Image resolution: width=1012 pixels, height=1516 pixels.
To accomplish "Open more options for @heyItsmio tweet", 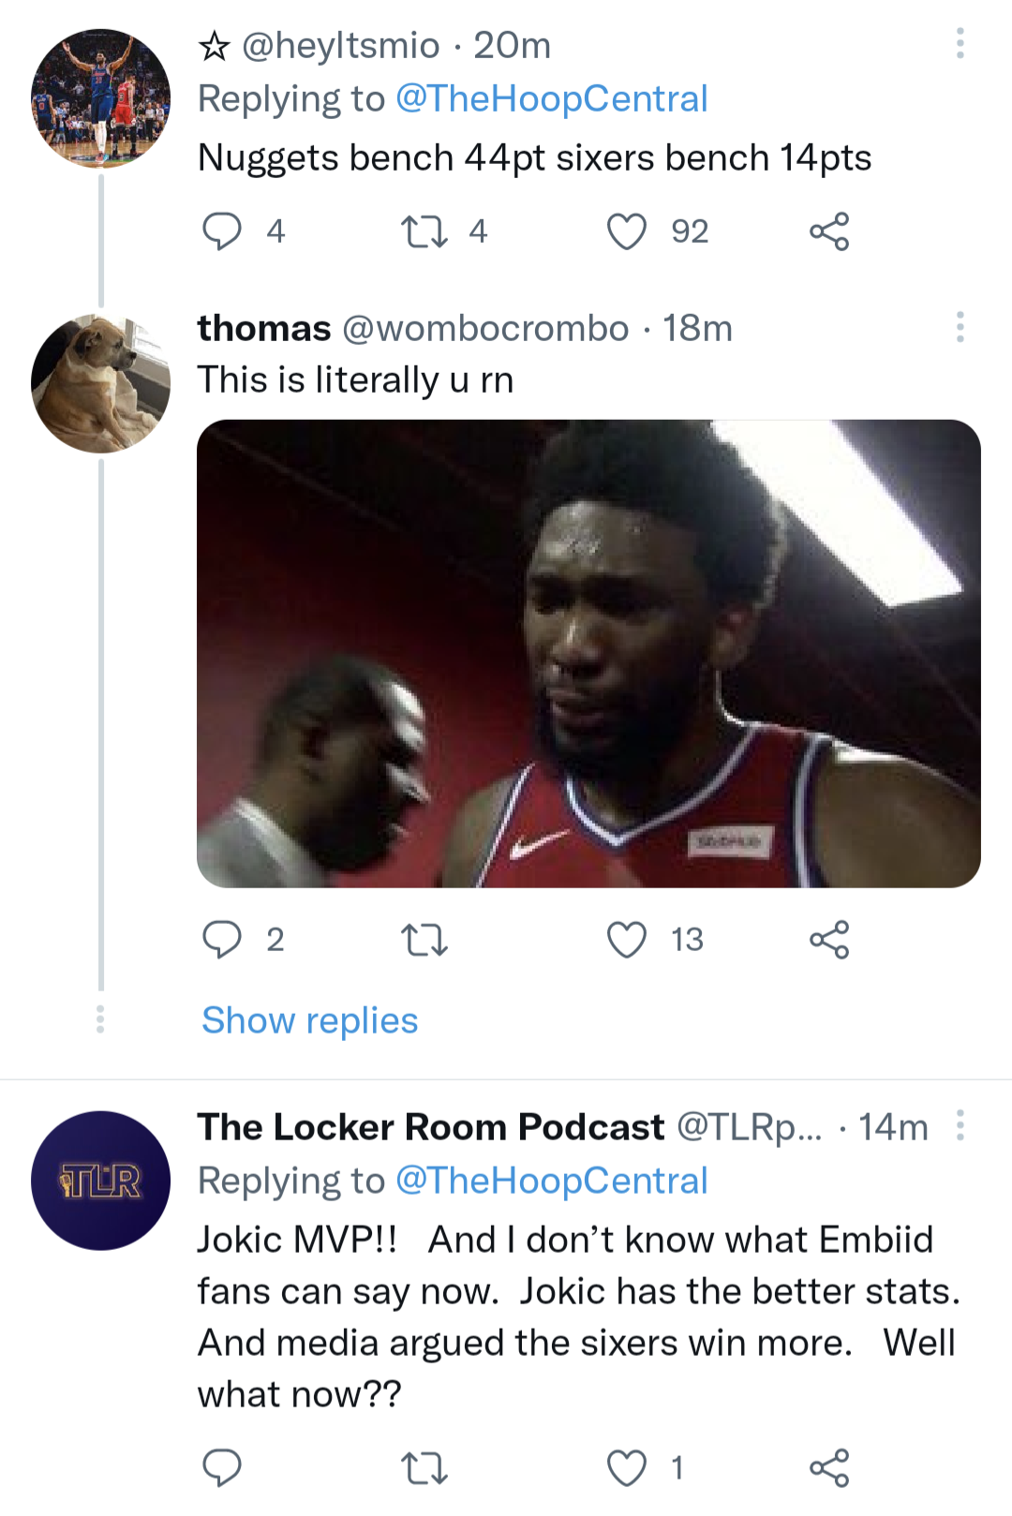I will click(x=960, y=44).
